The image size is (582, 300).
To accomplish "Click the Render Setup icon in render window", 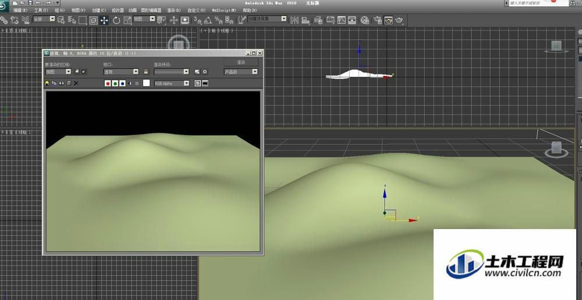I will pyautogui.click(x=197, y=72).
